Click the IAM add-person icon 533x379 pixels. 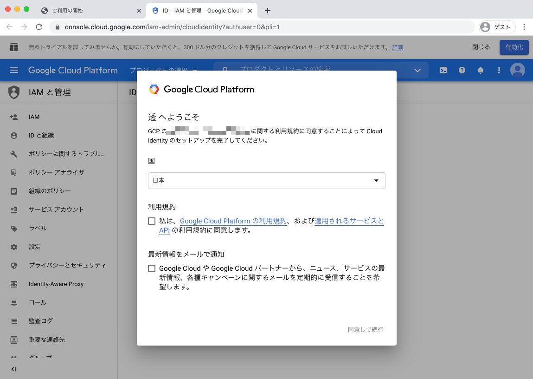pyautogui.click(x=14, y=117)
